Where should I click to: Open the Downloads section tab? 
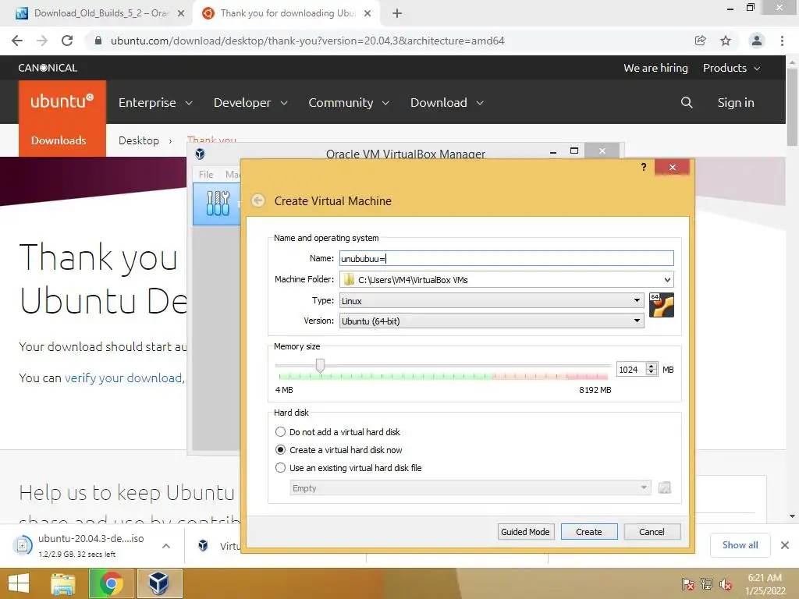(59, 140)
